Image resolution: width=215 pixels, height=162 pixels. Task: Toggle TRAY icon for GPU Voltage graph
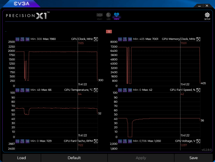(130, 141)
